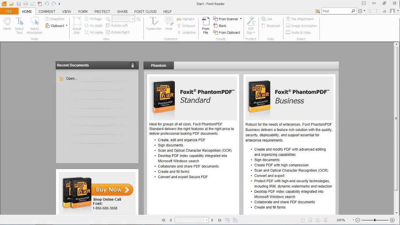Click the Open folder icon in quick access toolbar
This screenshot has height=225, width=400.
12,4
